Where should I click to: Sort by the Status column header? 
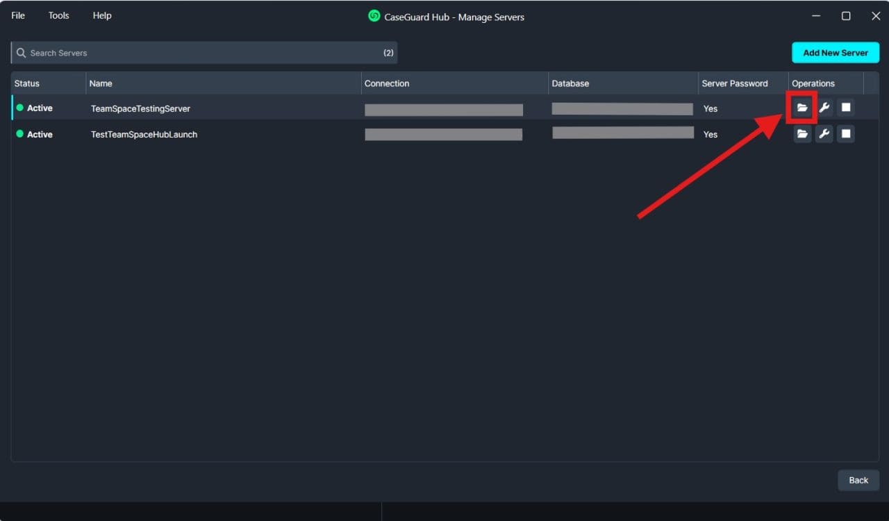coord(27,83)
